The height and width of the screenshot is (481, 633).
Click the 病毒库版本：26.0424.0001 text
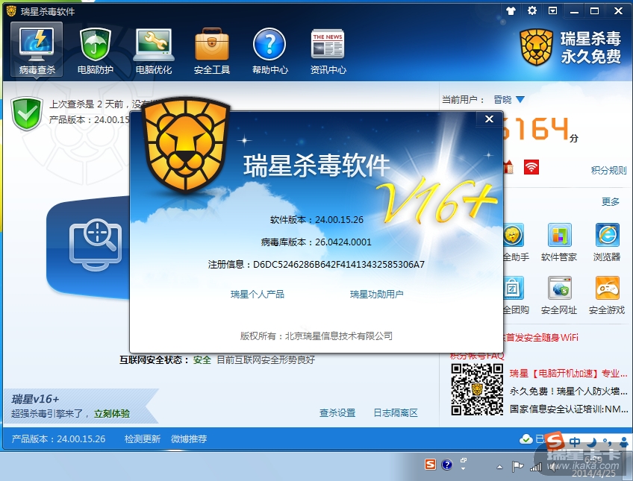coord(316,242)
